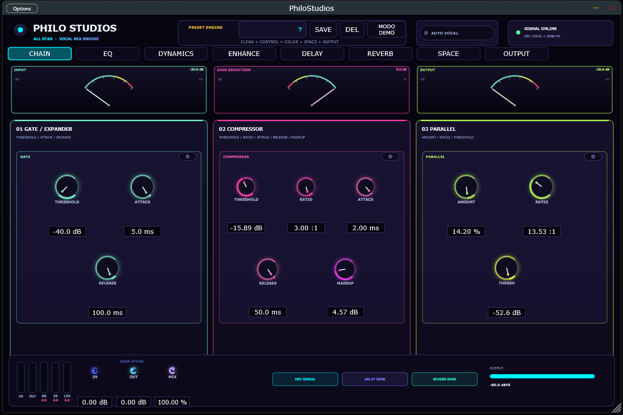Image resolution: width=623 pixels, height=415 pixels.
Task: Click the "-80.0 dBFS" output reading
Action: tap(500, 385)
